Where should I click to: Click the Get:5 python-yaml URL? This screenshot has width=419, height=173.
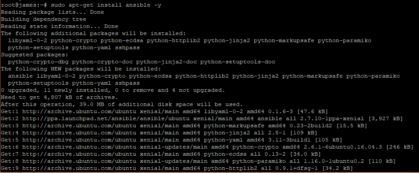[79, 140]
